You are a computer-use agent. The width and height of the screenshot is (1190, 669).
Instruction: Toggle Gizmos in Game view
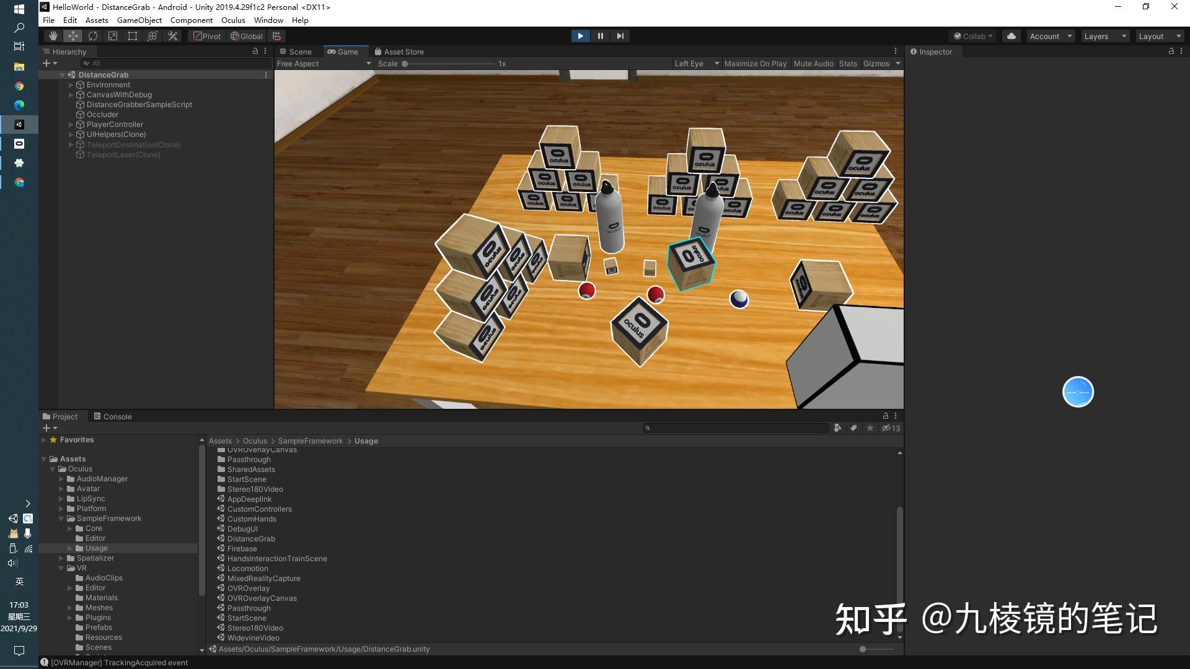click(x=876, y=63)
